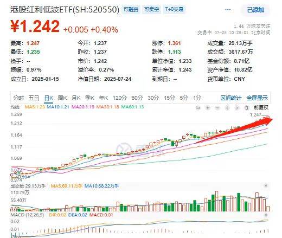
Task: Close the MACD indicator panel
Action: pyautogui.click(x=266, y=215)
